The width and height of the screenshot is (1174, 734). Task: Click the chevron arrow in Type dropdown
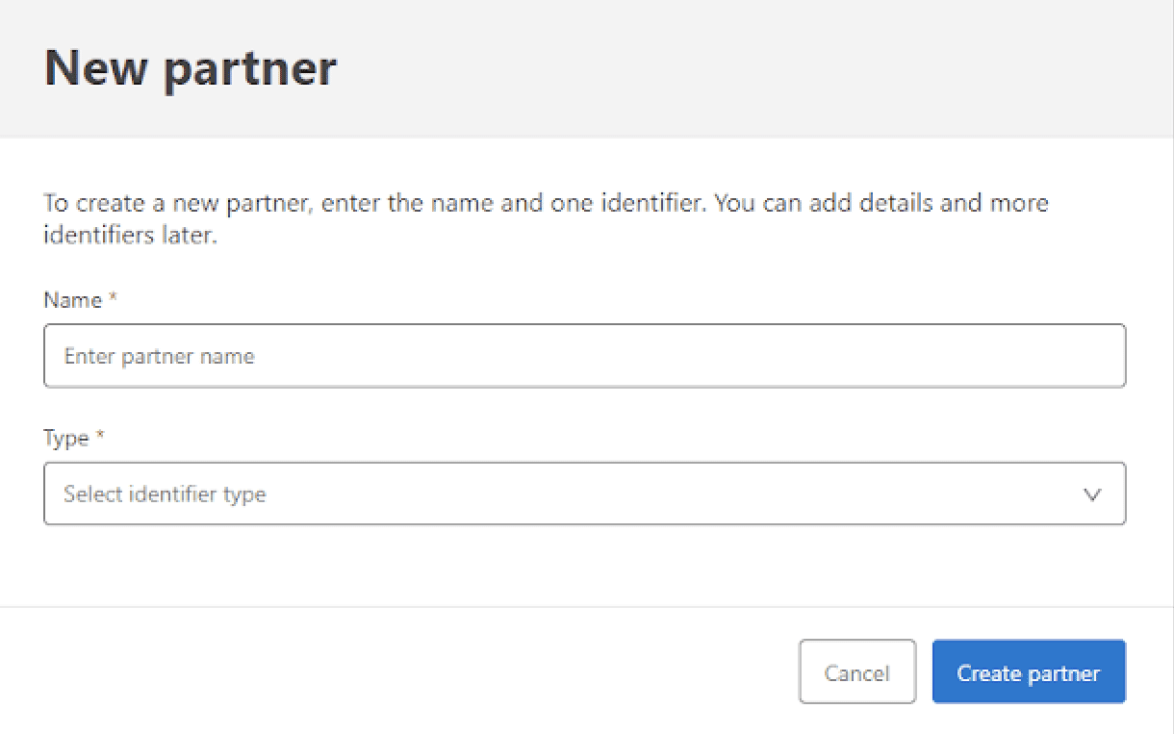(1092, 494)
